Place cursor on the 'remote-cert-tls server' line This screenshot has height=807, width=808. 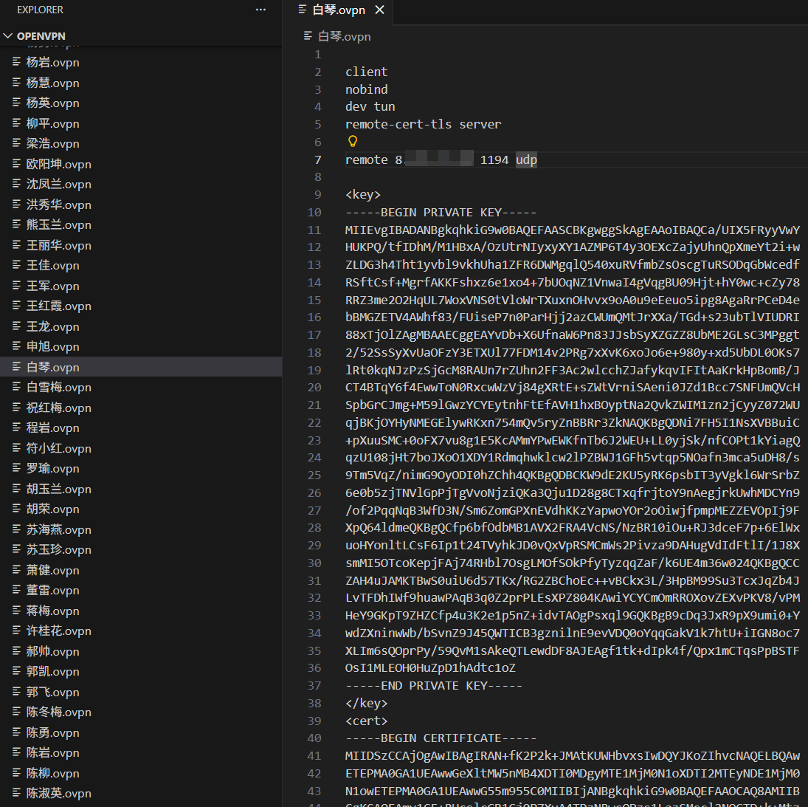pyautogui.click(x=423, y=124)
